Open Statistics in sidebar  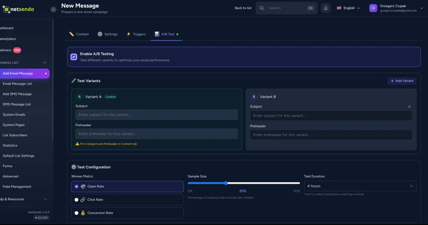coord(10,145)
